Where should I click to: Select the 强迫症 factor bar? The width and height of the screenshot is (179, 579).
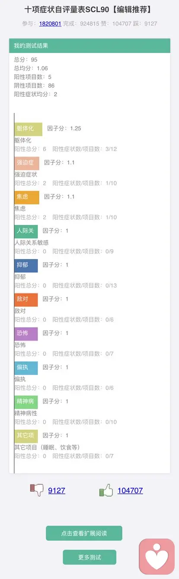coord(27,163)
